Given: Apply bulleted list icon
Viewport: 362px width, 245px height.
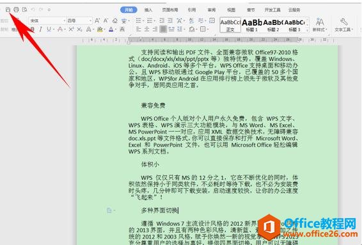Looking at the screenshot, I should [x=138, y=20].
